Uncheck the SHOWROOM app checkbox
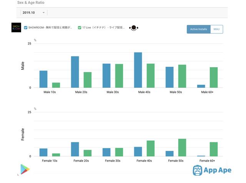Image resolution: width=246 pixels, height=183 pixels. tap(26, 28)
